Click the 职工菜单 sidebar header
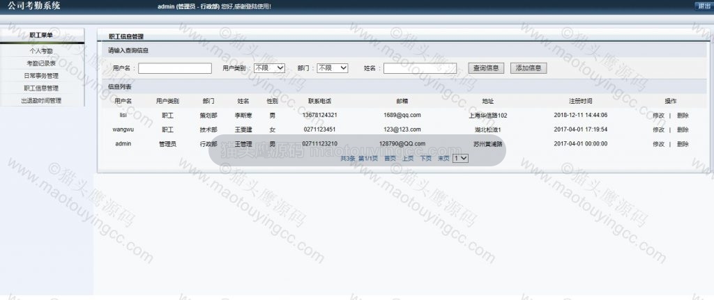The height and width of the screenshot is (300, 714). pyautogui.click(x=41, y=35)
